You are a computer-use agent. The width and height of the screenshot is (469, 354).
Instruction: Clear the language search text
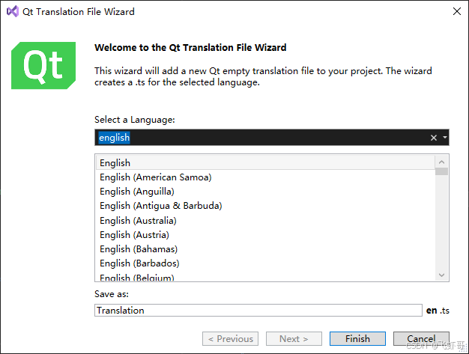433,138
